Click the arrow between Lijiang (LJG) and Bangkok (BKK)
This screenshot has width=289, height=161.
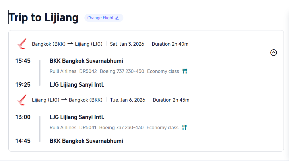click(x=64, y=100)
